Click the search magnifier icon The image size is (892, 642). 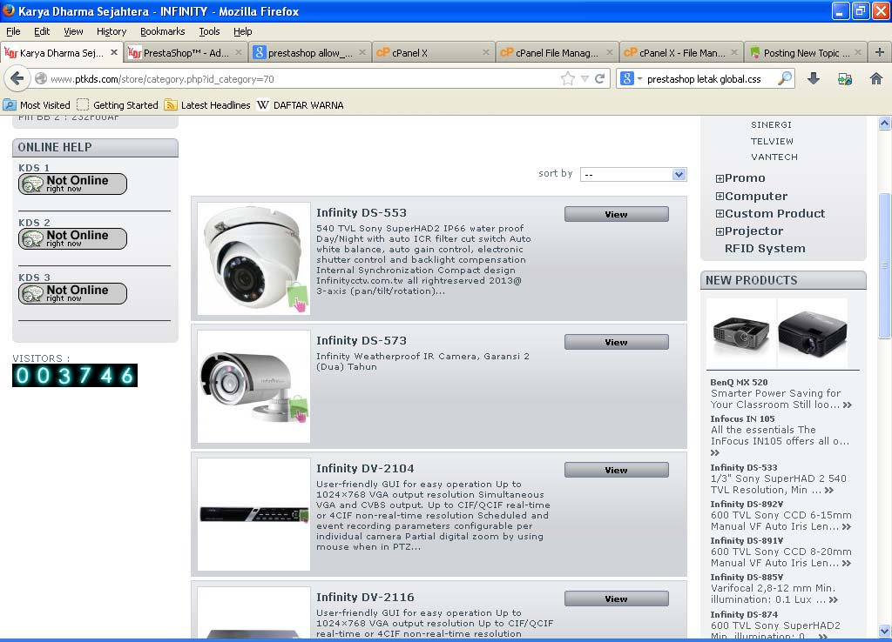click(x=785, y=78)
